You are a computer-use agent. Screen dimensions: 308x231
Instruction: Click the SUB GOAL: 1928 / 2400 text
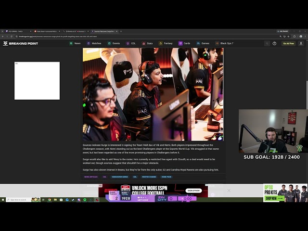point(271,157)
